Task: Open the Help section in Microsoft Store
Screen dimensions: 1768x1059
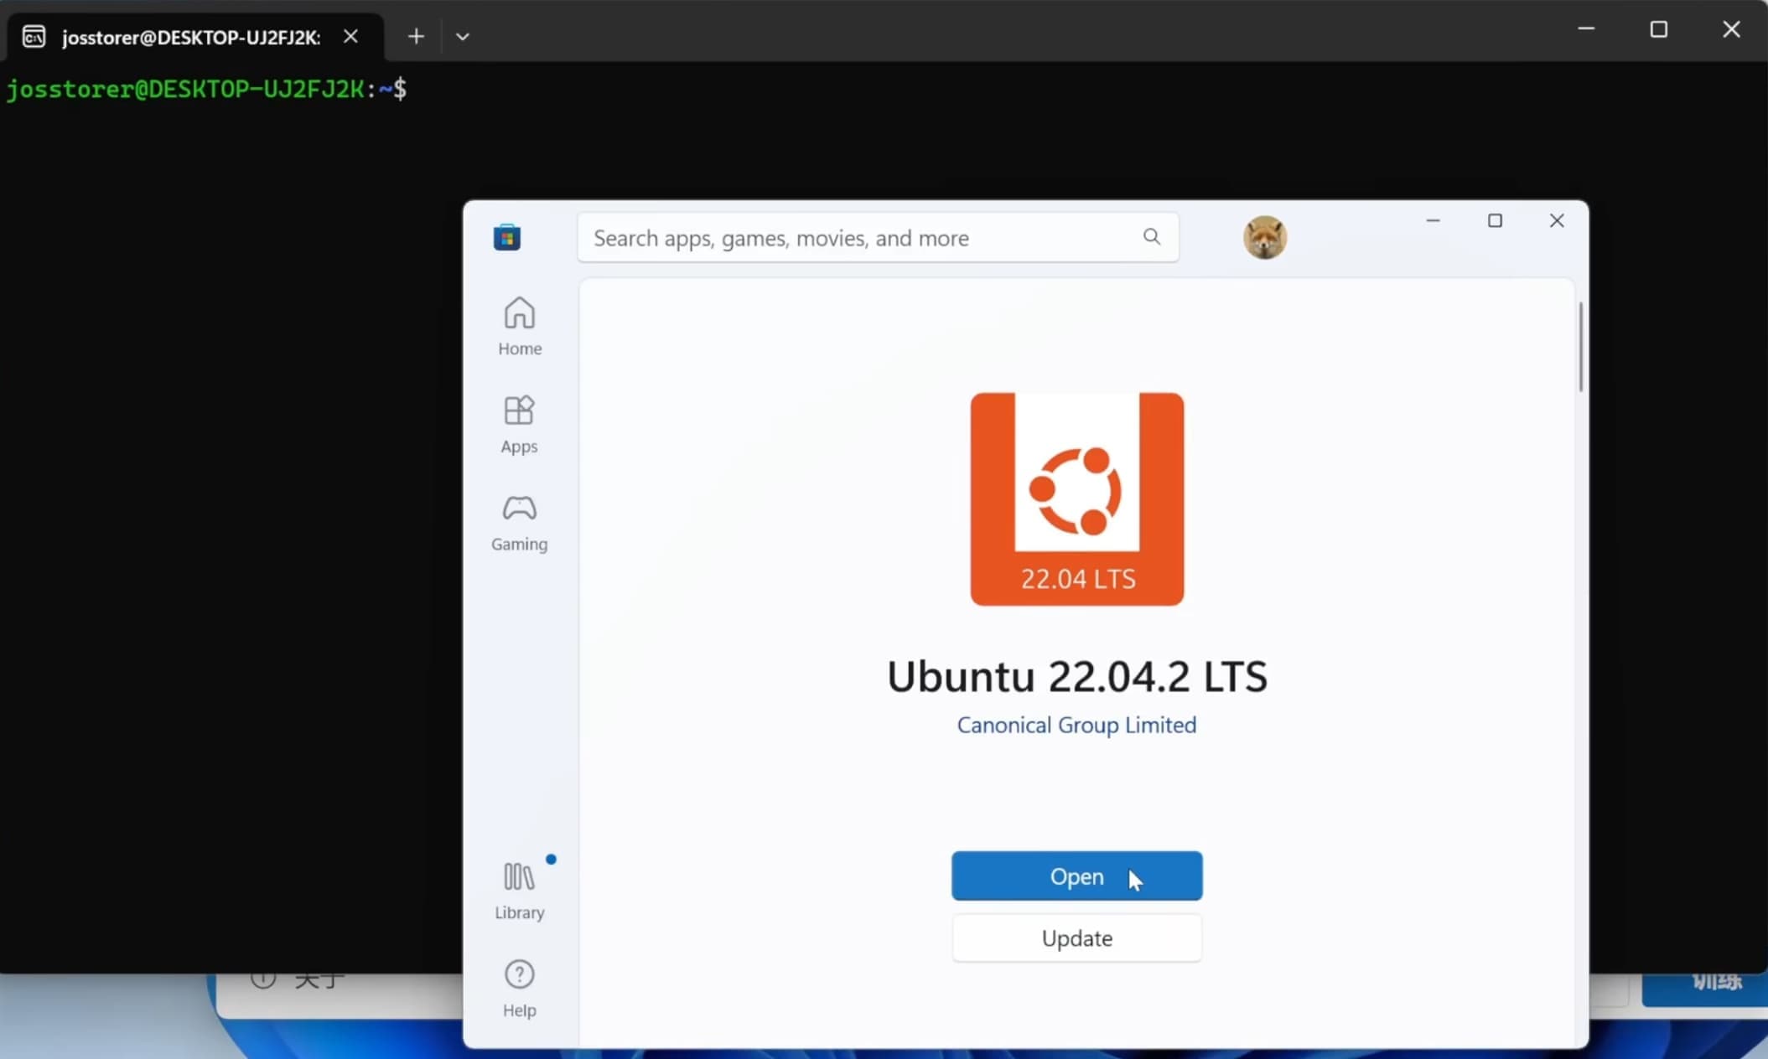Action: (x=519, y=989)
